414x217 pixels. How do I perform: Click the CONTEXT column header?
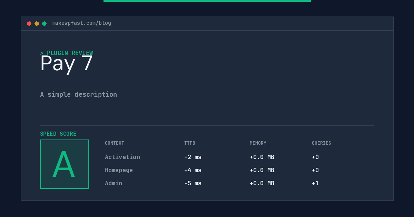tap(115, 143)
